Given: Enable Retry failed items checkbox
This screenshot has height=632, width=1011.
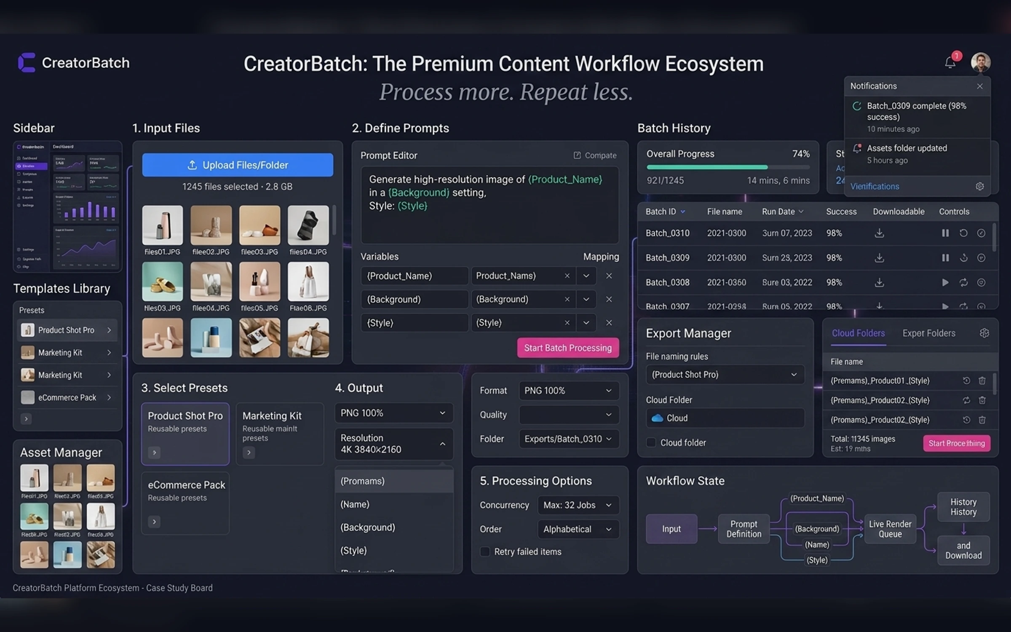Looking at the screenshot, I should point(485,552).
